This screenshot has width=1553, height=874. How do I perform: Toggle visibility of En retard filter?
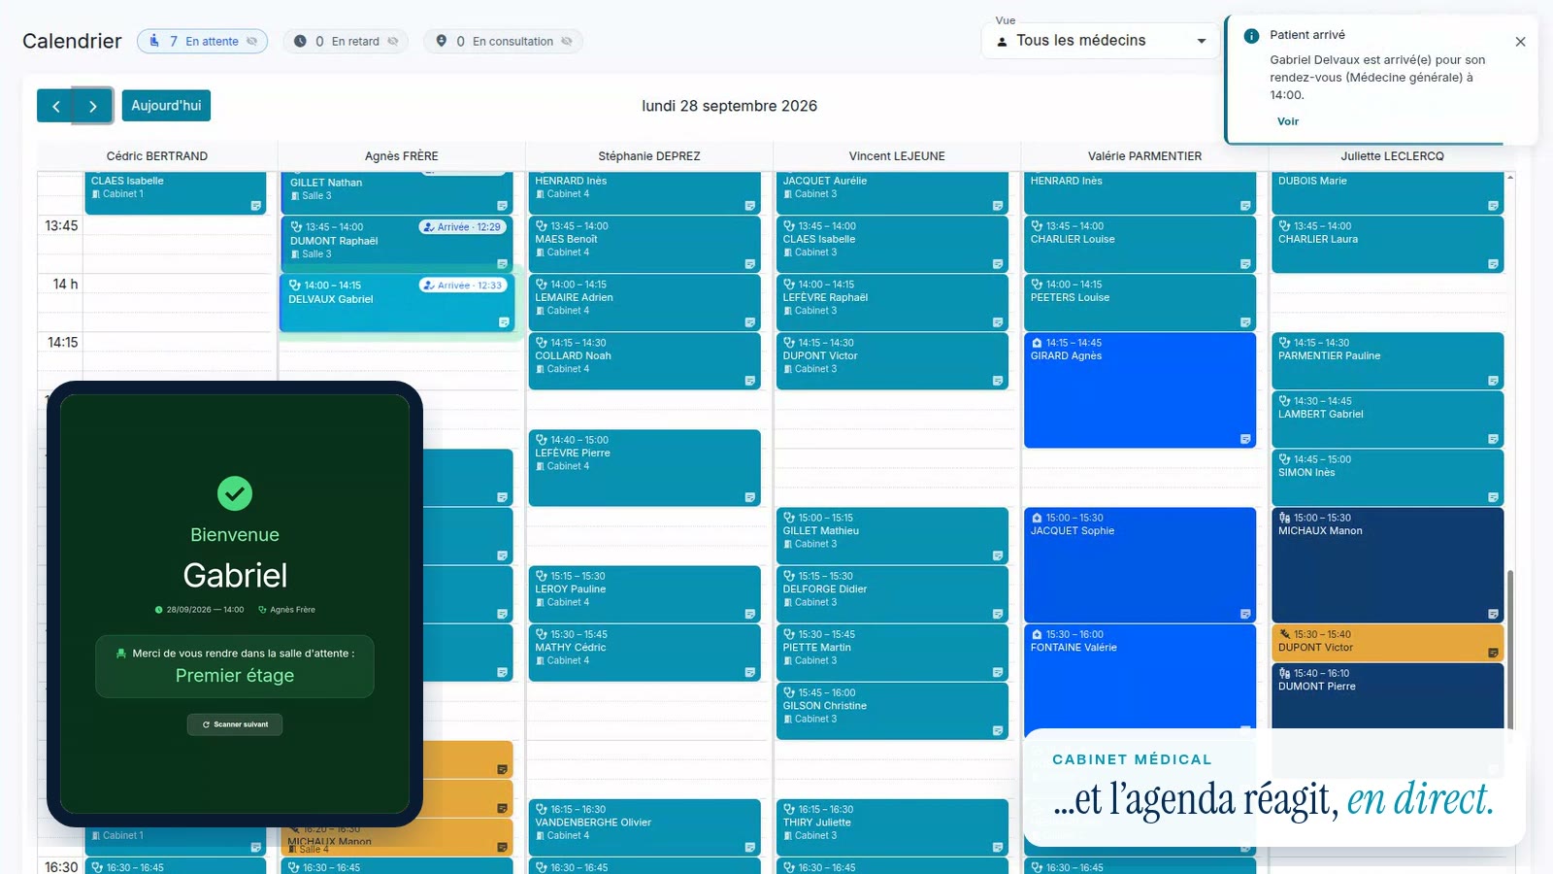pos(393,41)
